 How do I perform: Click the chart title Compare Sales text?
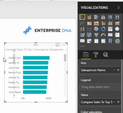[x=36, y=50]
